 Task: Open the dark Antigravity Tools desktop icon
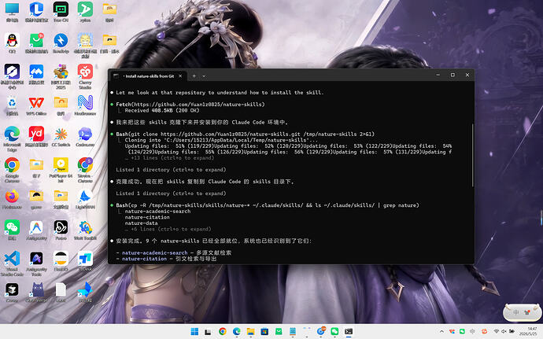coord(36,259)
